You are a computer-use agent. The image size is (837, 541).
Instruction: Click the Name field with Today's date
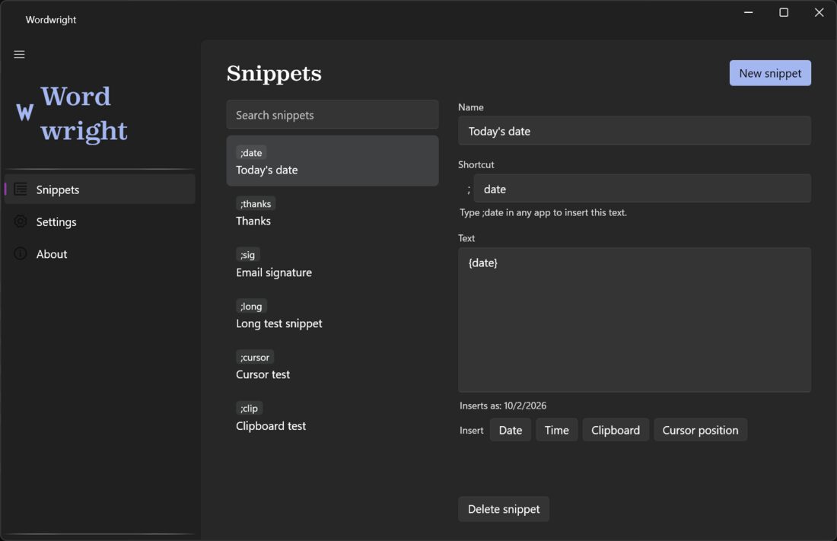coord(634,131)
